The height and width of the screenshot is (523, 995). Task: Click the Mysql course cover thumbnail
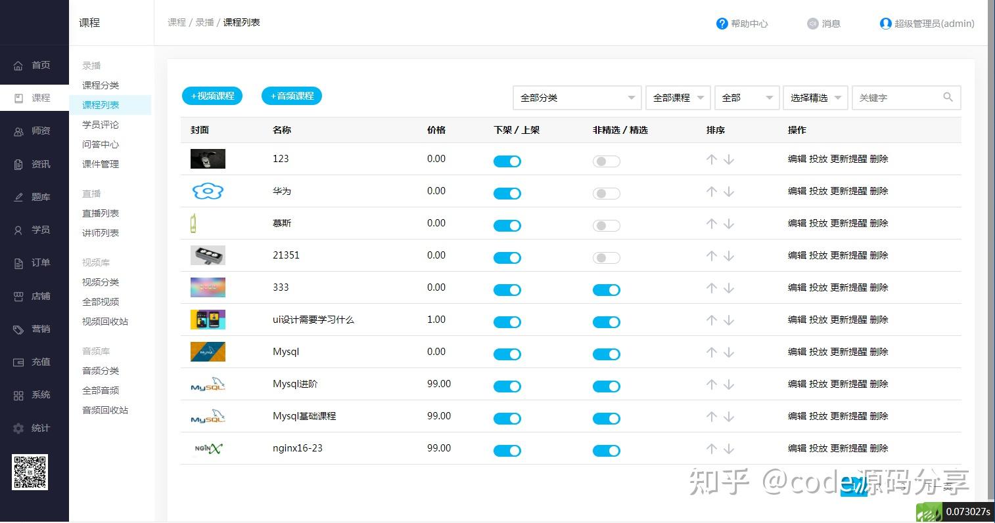pos(208,352)
